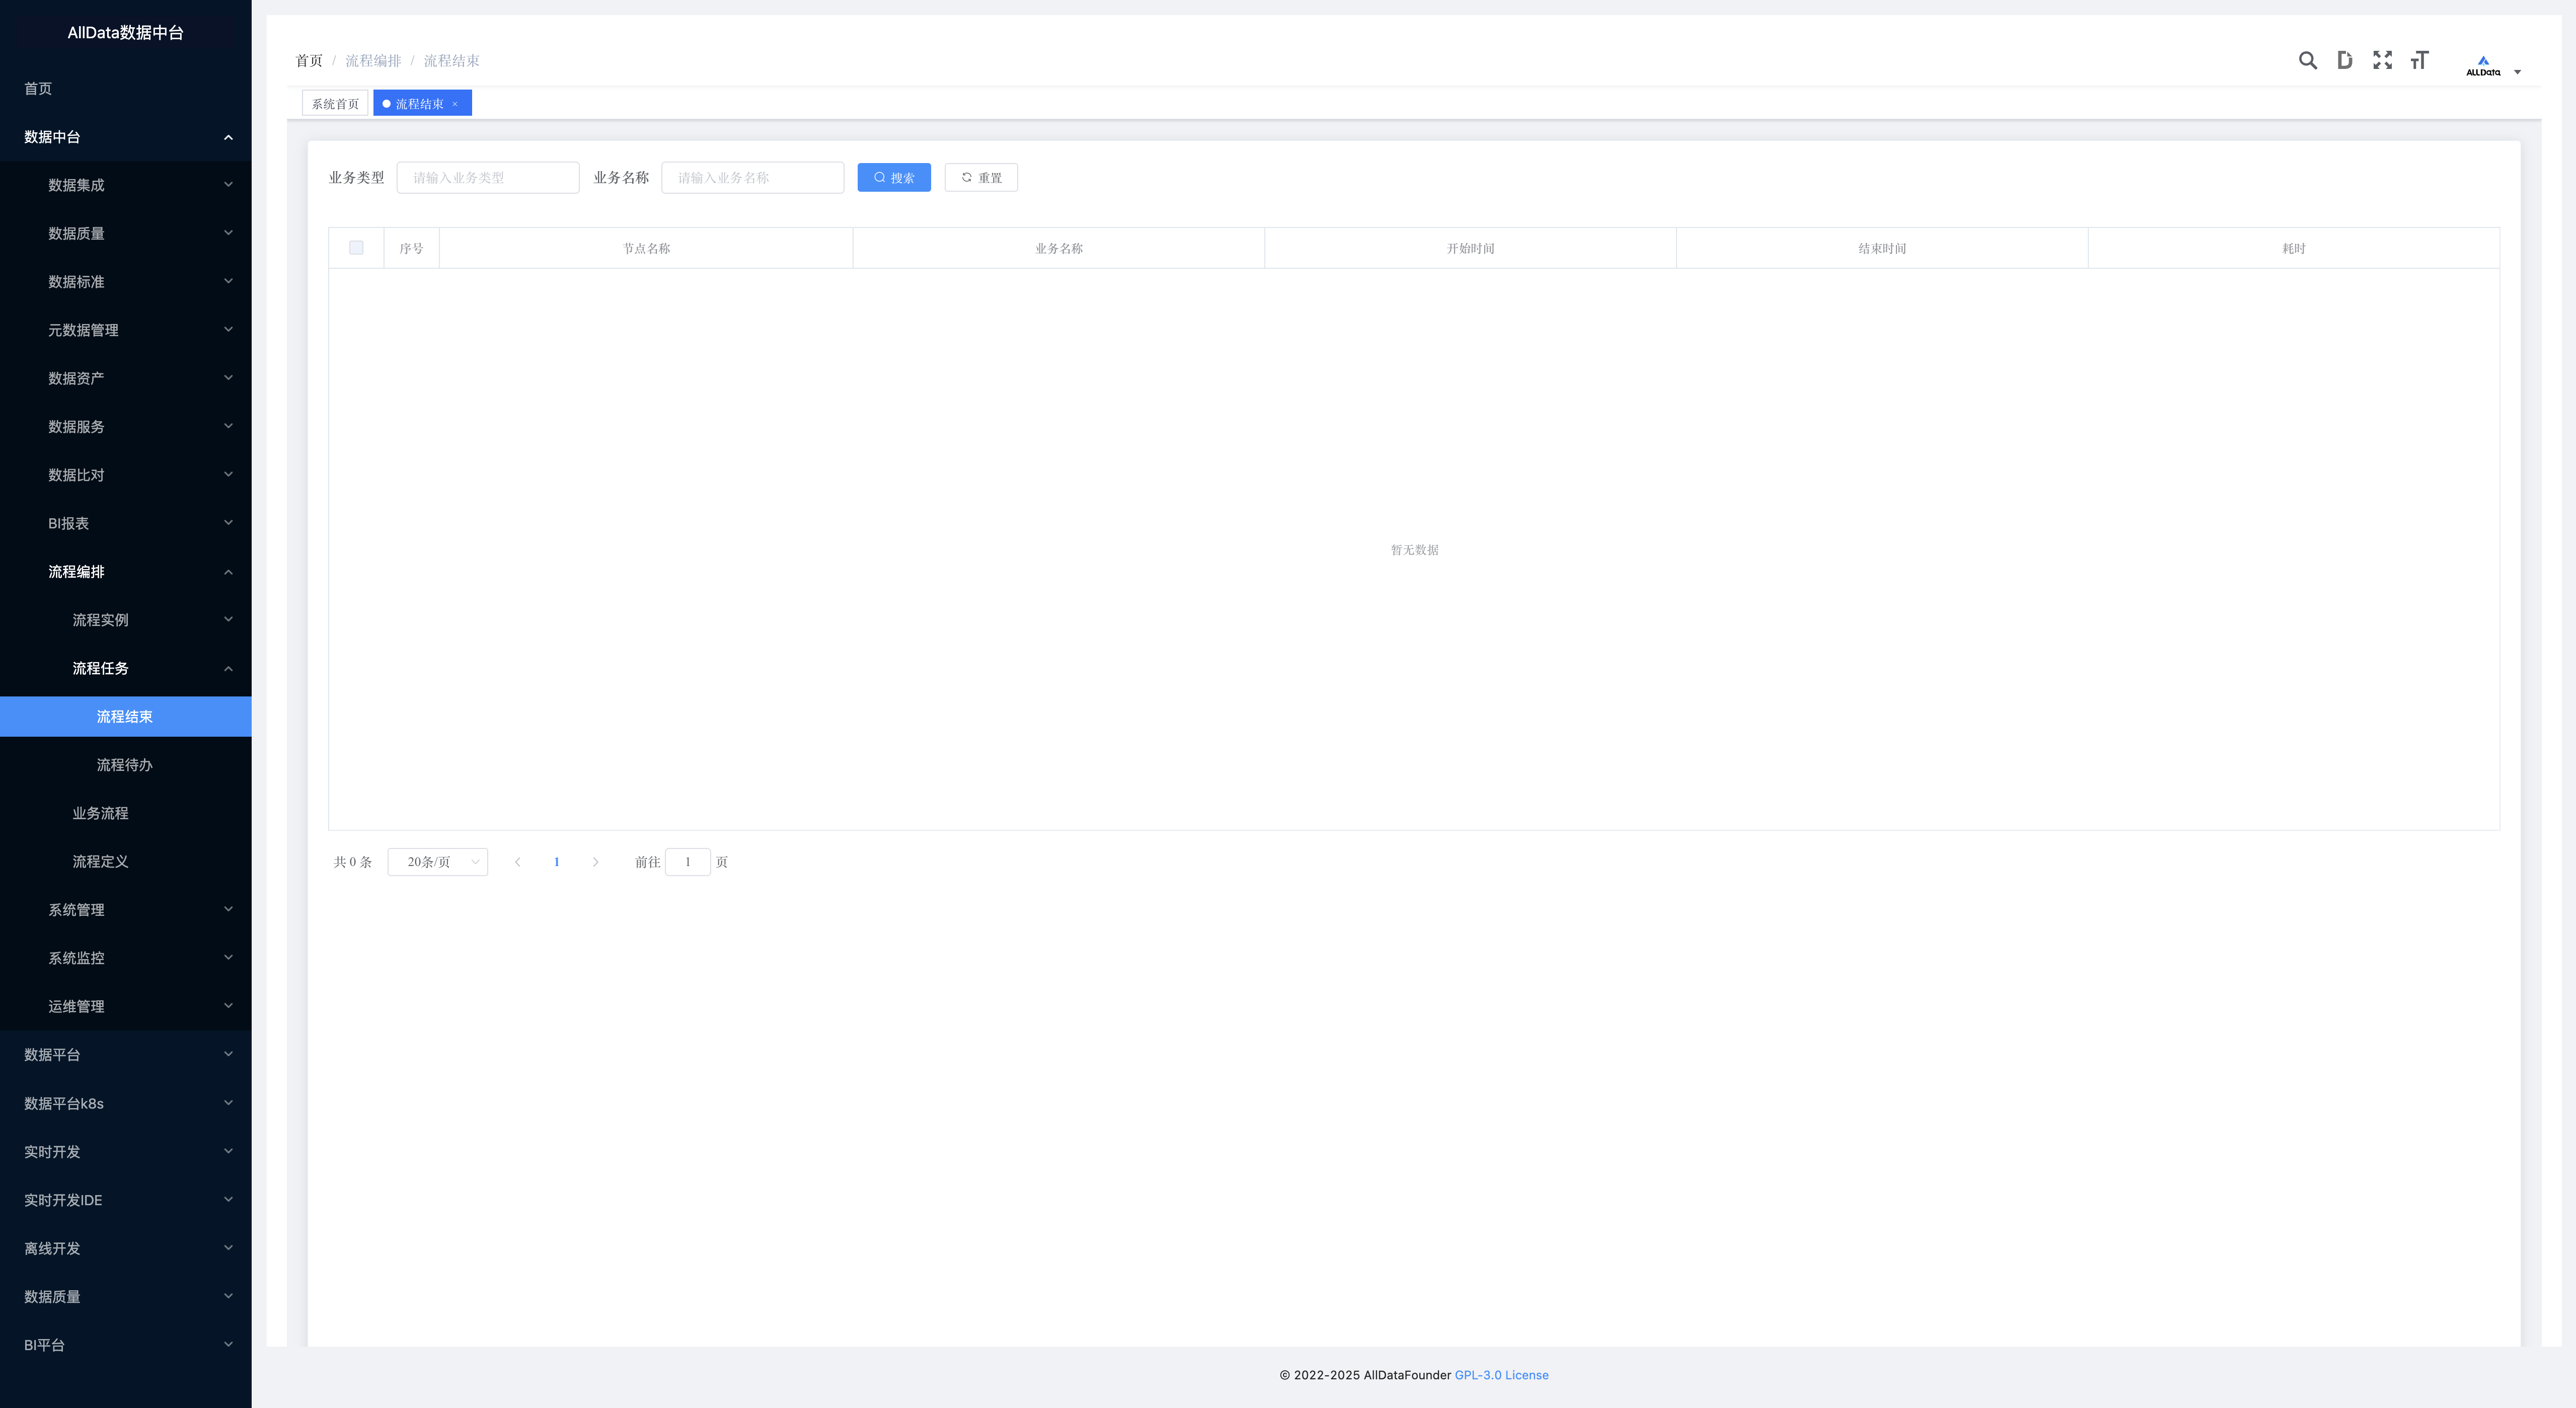
Task: Open 首页 in the sidebar
Action: click(126, 88)
